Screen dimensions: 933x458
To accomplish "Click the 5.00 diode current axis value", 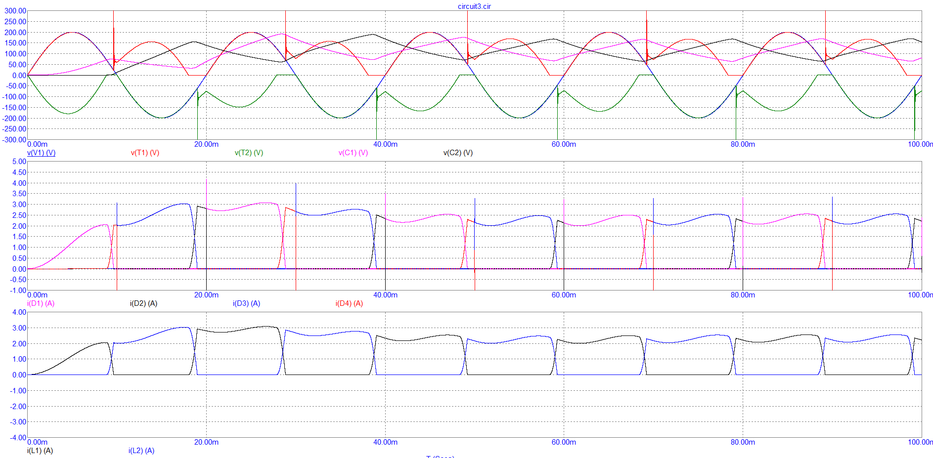I will (19, 162).
